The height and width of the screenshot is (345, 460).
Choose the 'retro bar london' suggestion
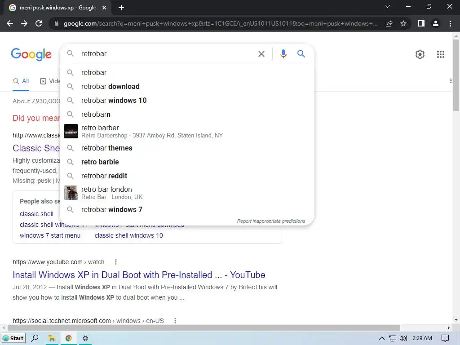(x=187, y=193)
